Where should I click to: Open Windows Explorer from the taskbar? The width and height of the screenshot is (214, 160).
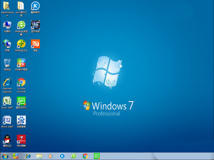(39, 156)
